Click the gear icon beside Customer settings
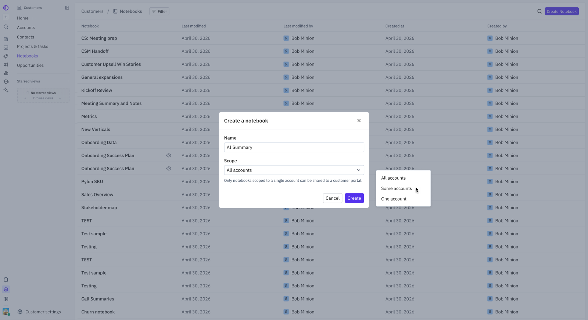Image resolution: width=588 pixels, height=320 pixels. [20, 312]
